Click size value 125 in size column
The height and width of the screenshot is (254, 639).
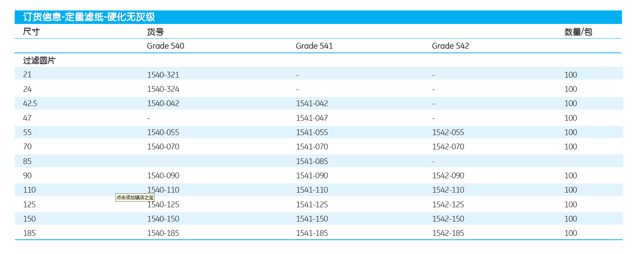pos(29,205)
